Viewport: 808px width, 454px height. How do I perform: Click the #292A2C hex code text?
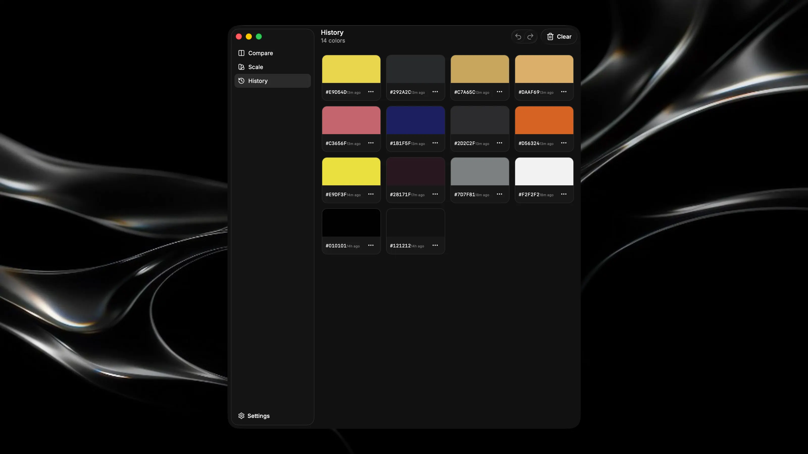pos(400,92)
